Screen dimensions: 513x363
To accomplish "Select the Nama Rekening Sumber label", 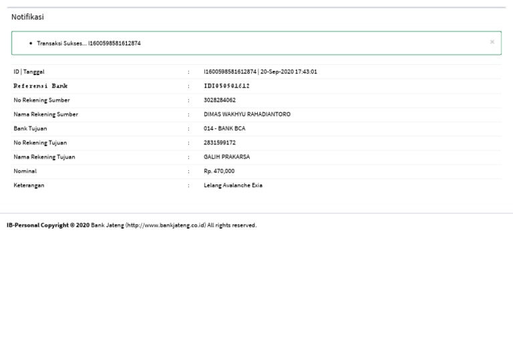I will pyautogui.click(x=46, y=114).
